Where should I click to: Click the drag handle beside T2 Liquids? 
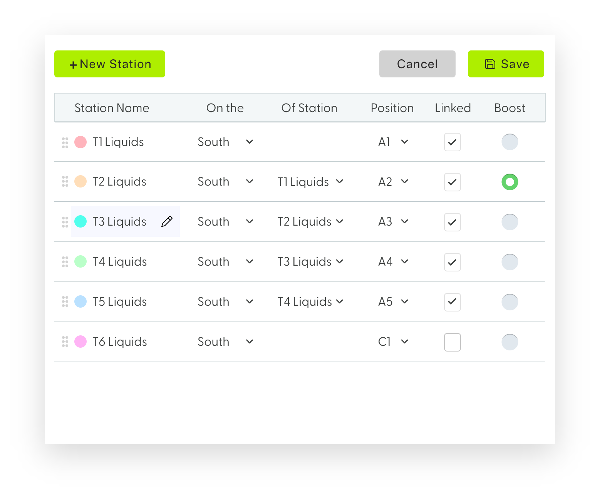pos(65,182)
